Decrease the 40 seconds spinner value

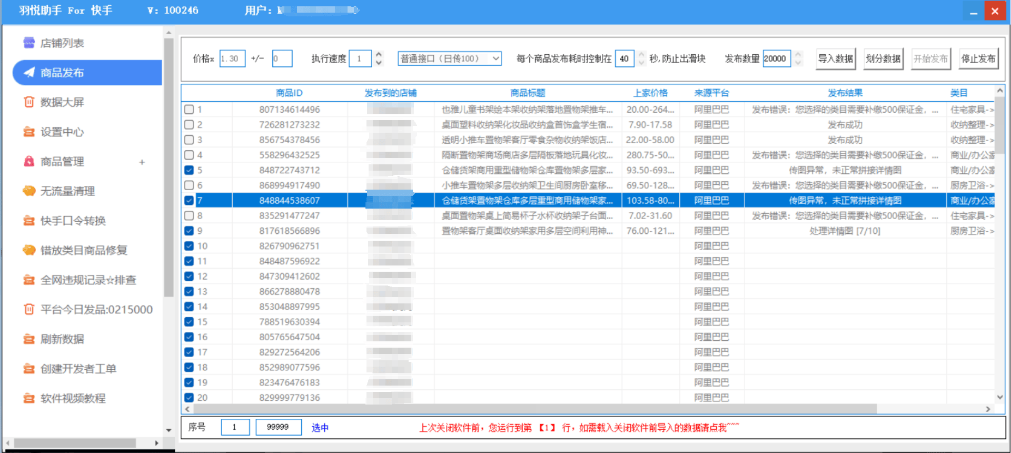[x=641, y=63]
